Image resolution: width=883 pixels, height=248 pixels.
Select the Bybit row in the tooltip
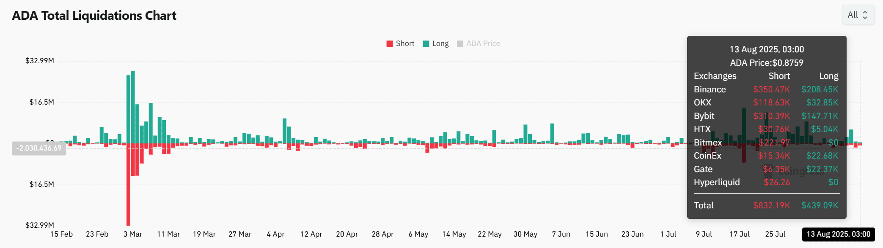(x=766, y=116)
